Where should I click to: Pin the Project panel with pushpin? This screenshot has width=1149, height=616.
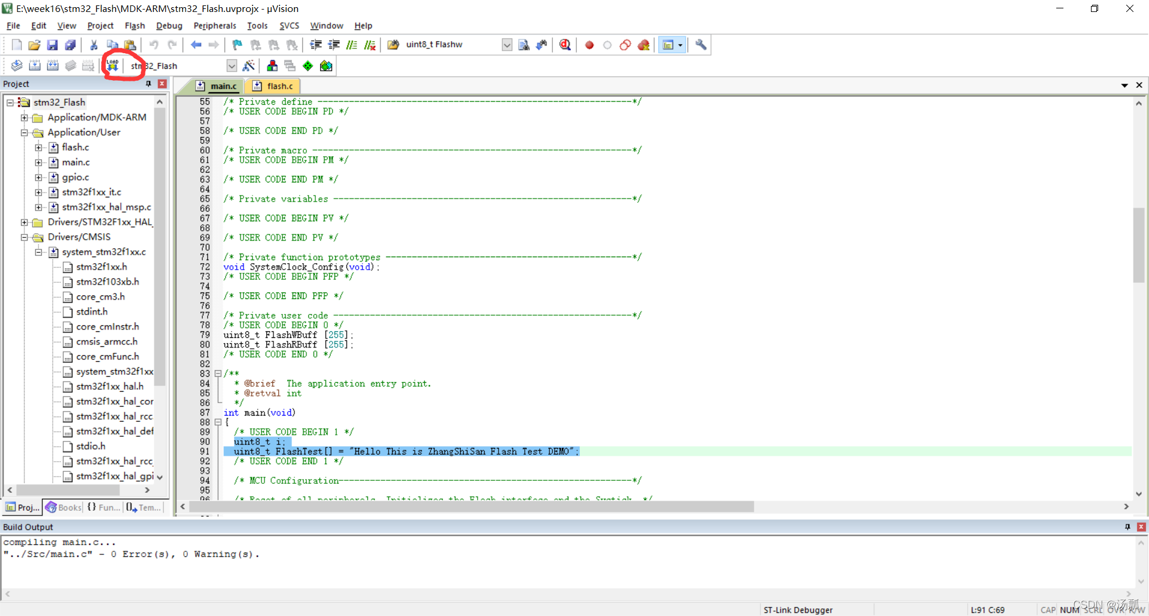[x=148, y=84]
